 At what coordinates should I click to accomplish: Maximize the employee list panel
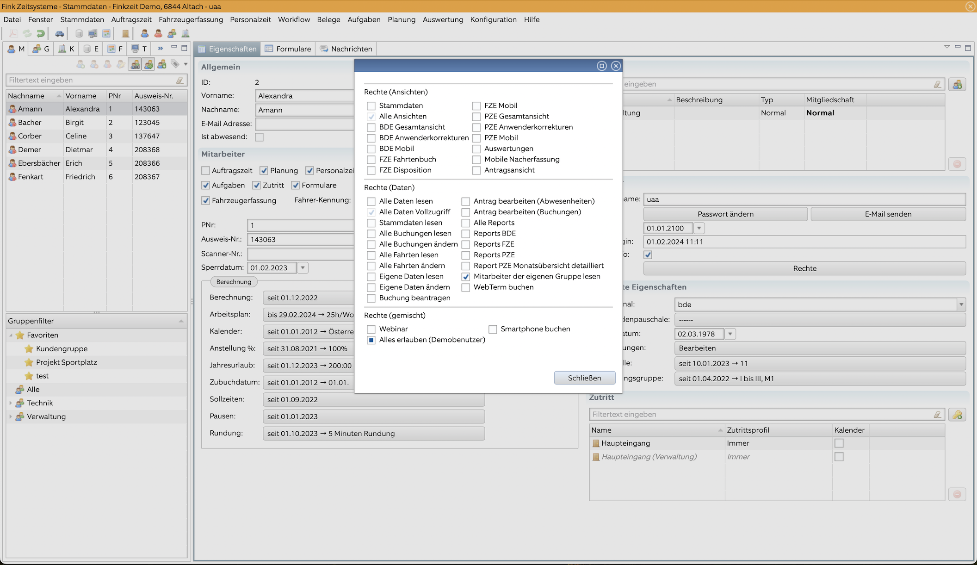[184, 48]
